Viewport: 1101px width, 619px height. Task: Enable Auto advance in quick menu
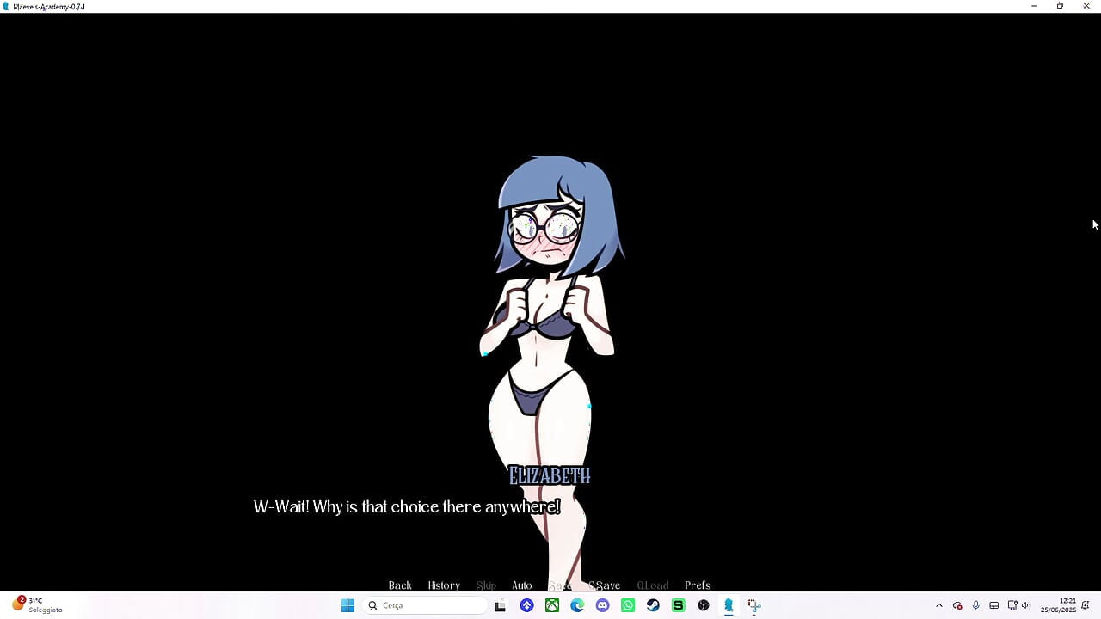522,585
